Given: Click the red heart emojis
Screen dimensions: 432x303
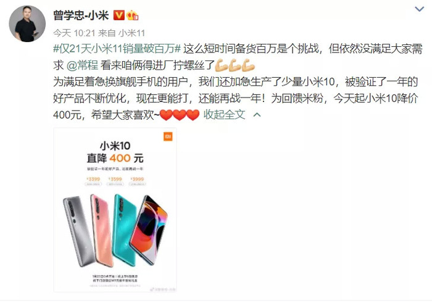Looking at the screenshot, I should (x=180, y=115).
